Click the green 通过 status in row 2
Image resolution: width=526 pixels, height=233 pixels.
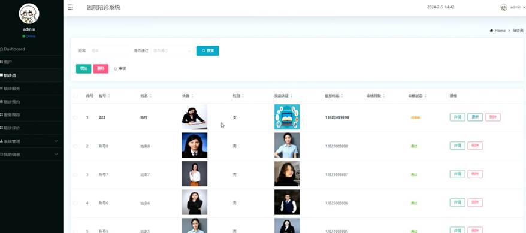414,146
